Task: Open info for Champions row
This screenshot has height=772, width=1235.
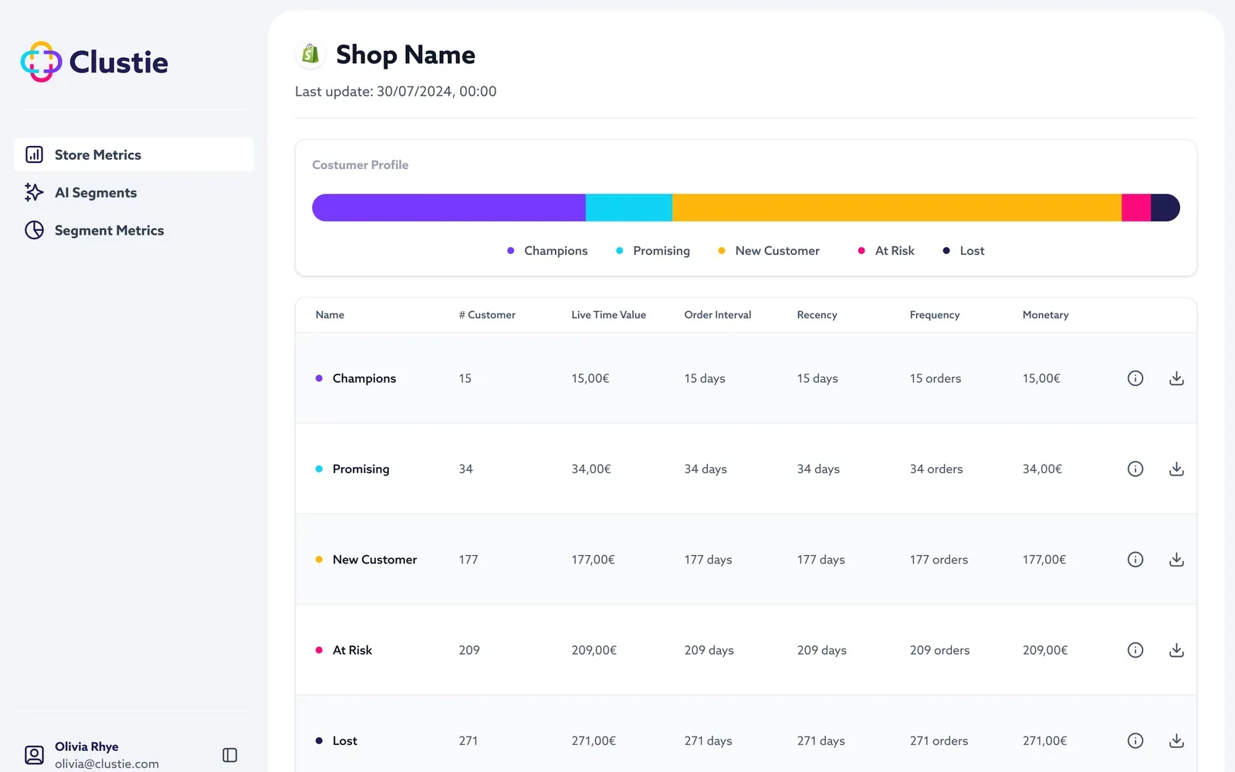Action: coord(1135,378)
